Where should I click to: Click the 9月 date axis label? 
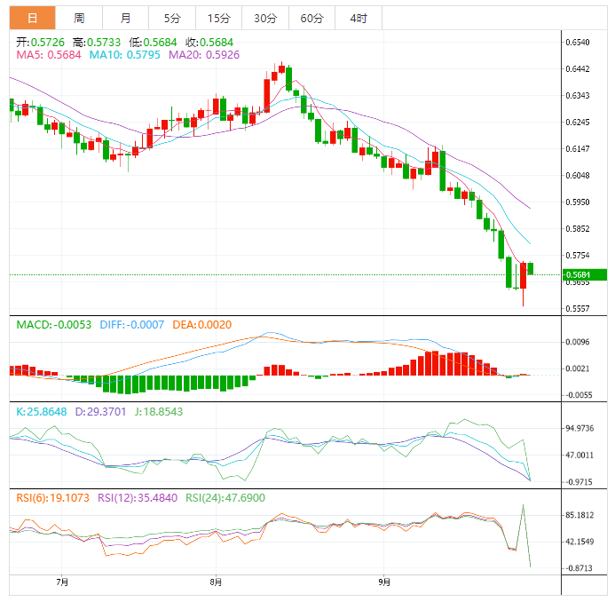pyautogui.click(x=384, y=582)
